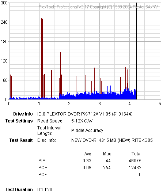Click the 300 label on the y-axis

[4, 3]
